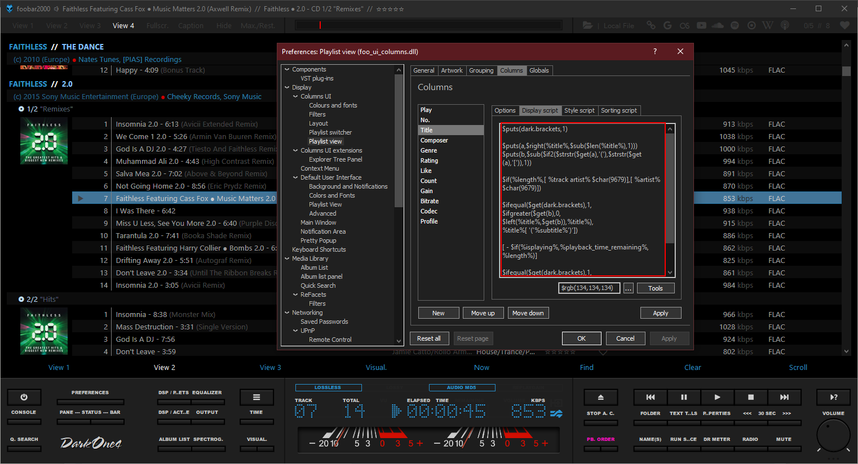This screenshot has width=858, height=464.
Task: Click the YouTube icon in top toolbar
Action: pos(701,25)
